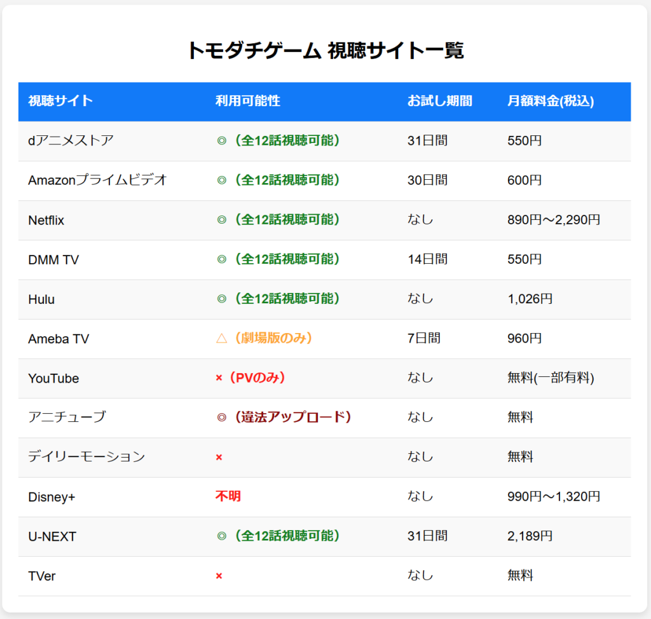Click the お試し期間 column header

(440, 101)
